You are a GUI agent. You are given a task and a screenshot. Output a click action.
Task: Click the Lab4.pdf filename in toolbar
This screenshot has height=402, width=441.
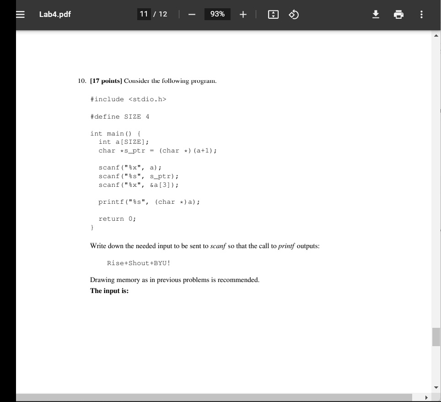tap(55, 14)
